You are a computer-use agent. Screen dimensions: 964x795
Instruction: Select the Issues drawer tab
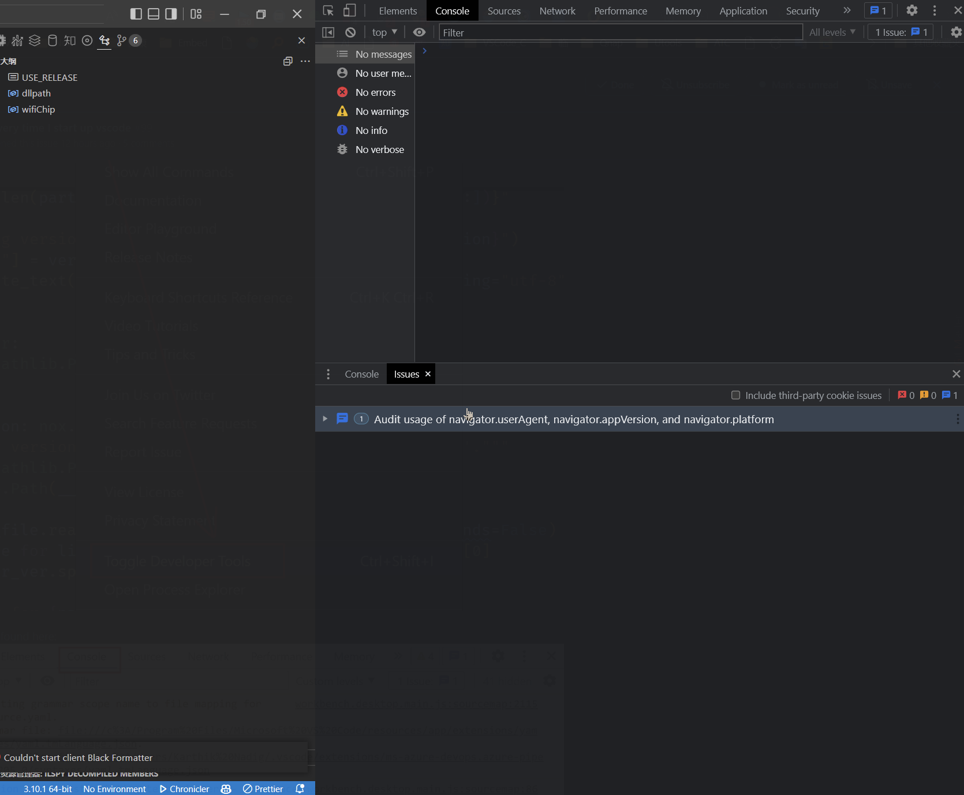tap(406, 374)
